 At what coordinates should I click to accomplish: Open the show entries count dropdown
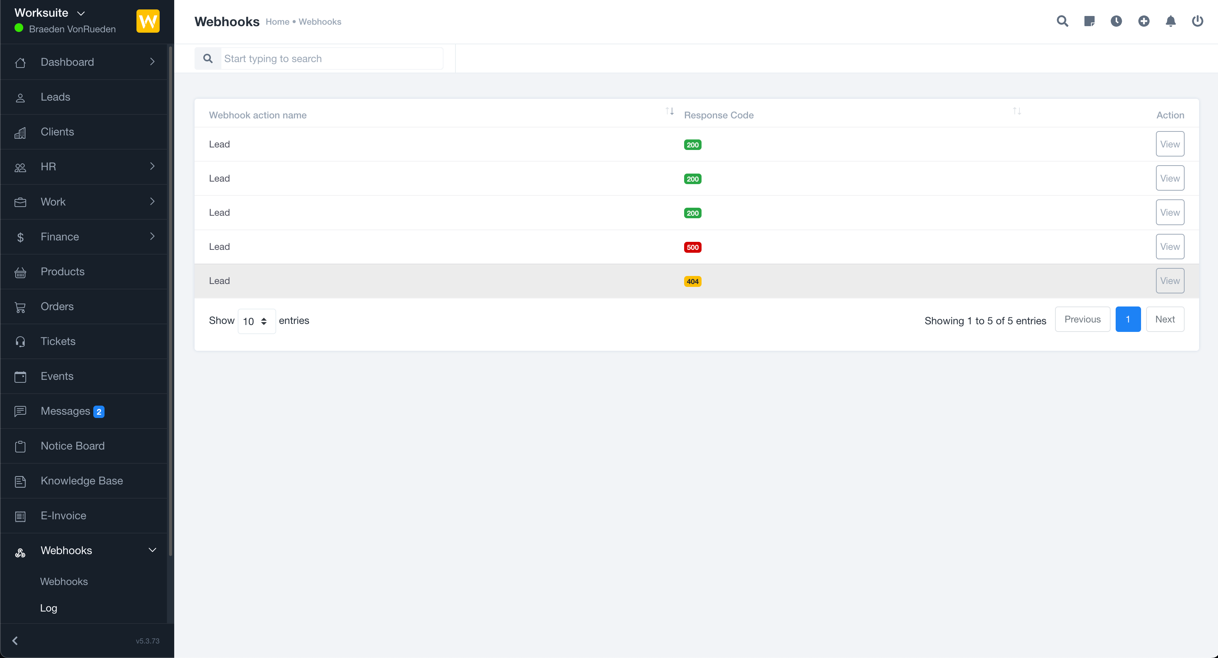(256, 321)
